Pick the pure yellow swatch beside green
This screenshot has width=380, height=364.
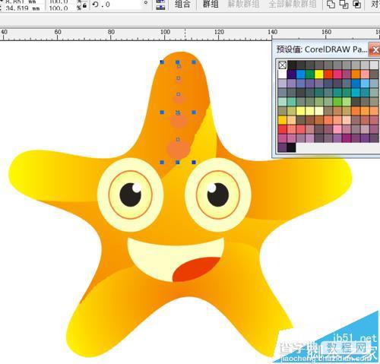319,74
